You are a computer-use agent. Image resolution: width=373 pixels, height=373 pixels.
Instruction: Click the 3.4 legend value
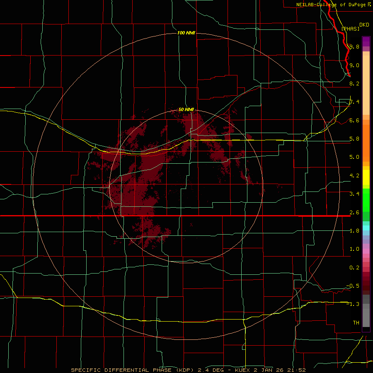coord(354,194)
